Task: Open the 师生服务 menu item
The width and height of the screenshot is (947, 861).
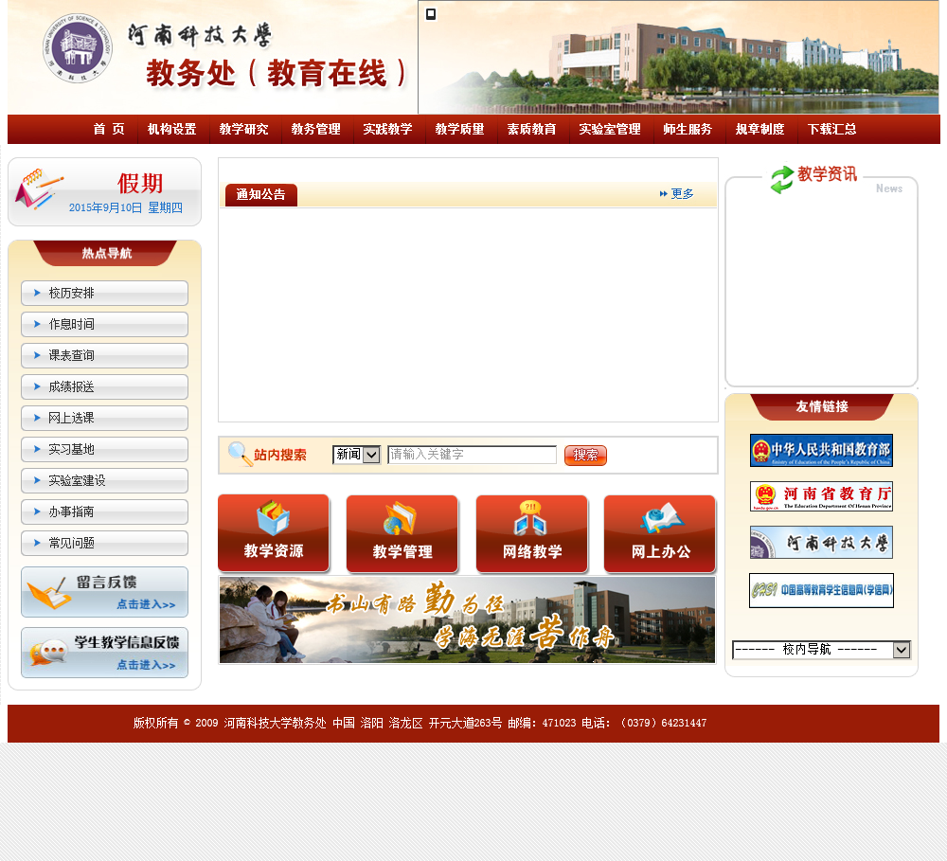Action: tap(688, 130)
